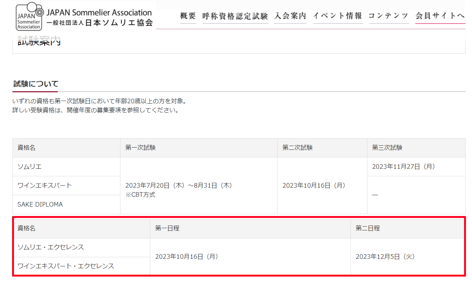Viewport: 472px width, 297px height.
Task: Go to the イベント情報 menu item
Action: tap(338, 16)
